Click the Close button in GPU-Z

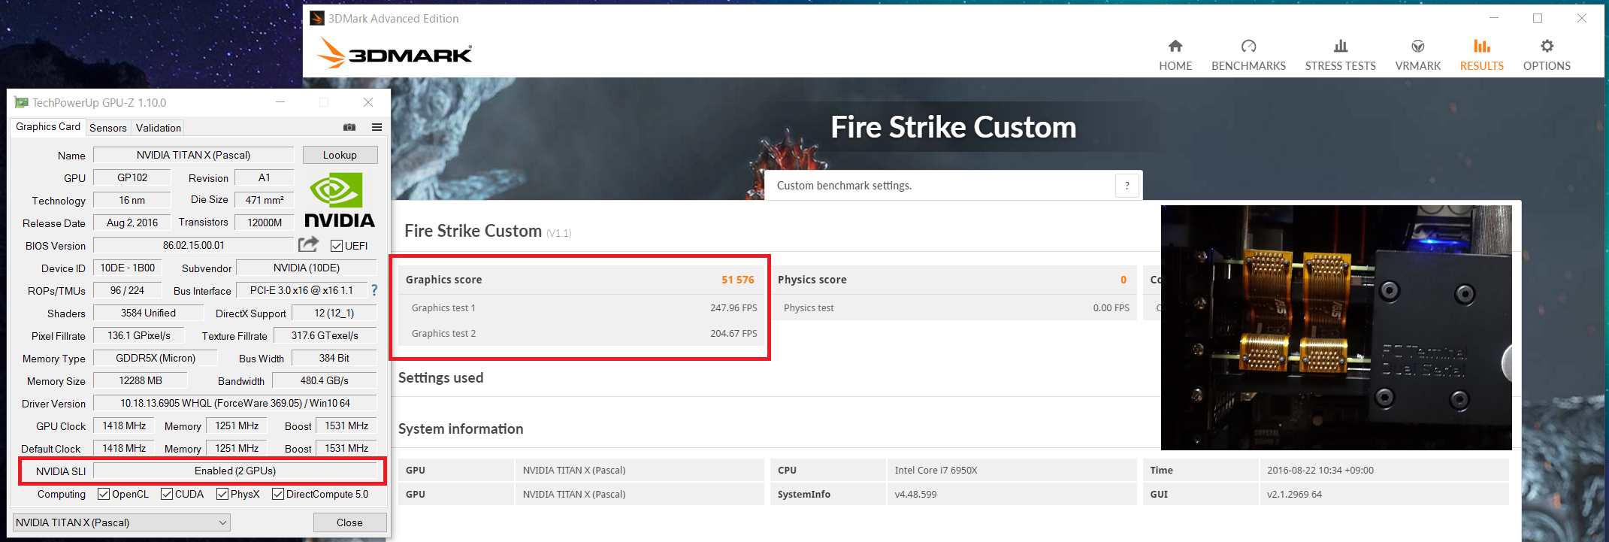349,522
